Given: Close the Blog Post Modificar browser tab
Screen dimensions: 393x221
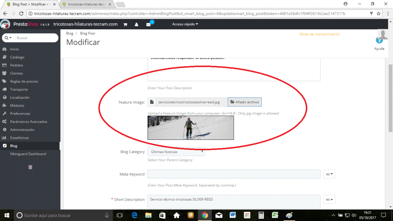Looking at the screenshot, I should click(x=54, y=4).
